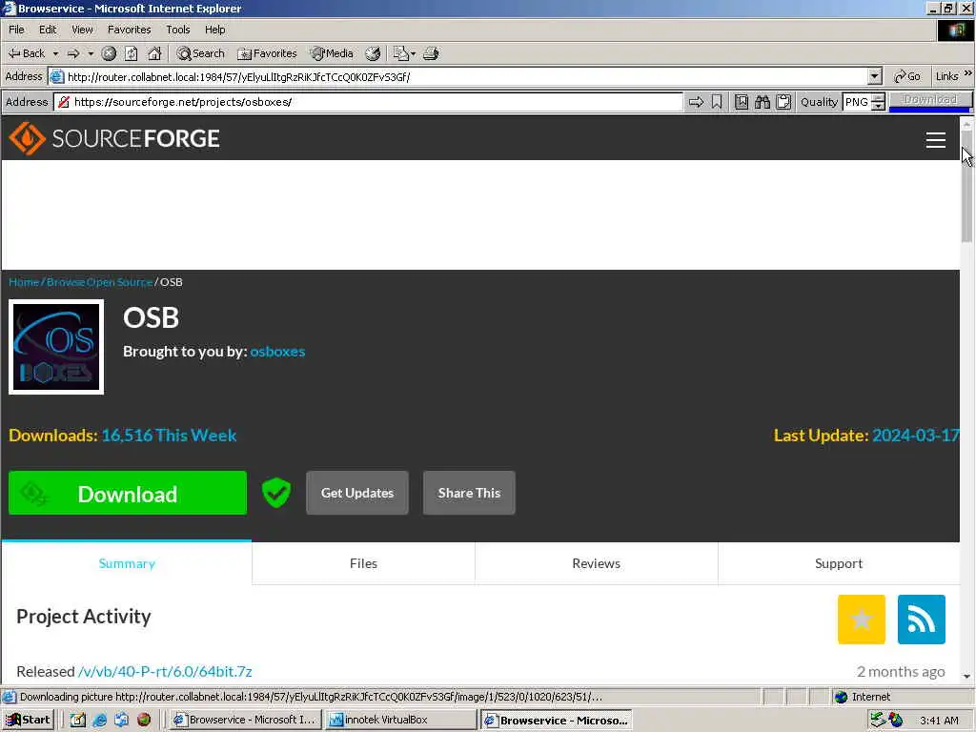
Task: Click the binoculars find icon
Action: point(762,102)
